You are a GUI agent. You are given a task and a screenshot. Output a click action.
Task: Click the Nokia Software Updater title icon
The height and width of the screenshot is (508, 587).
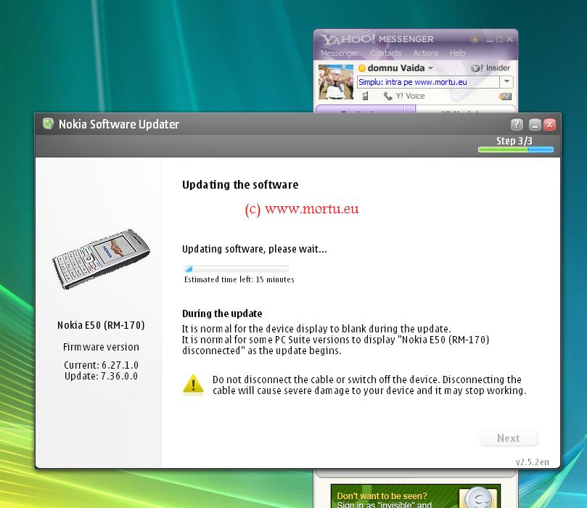click(x=48, y=123)
